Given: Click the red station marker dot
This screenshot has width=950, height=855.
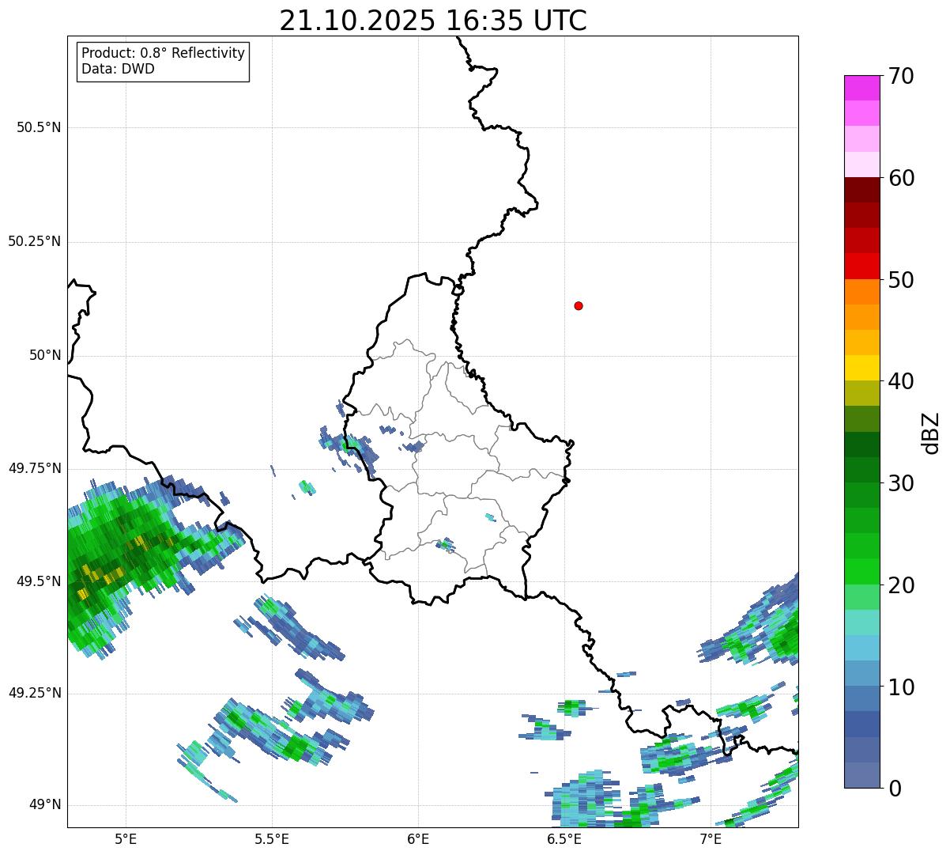Looking at the screenshot, I should click(579, 305).
